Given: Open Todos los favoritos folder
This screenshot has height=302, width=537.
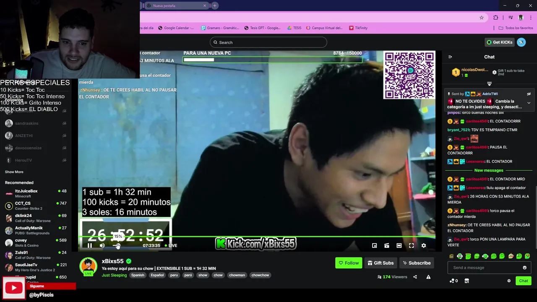Looking at the screenshot, I should point(516,28).
